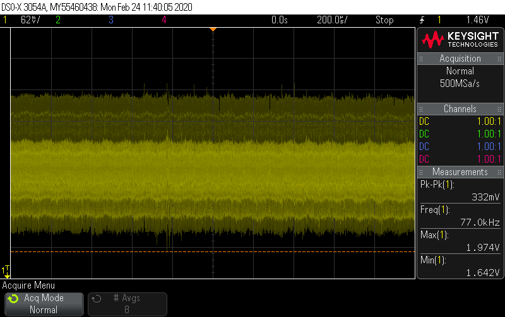Open the Acquisition panel header
Screen dimensions: 505x317
(460, 59)
